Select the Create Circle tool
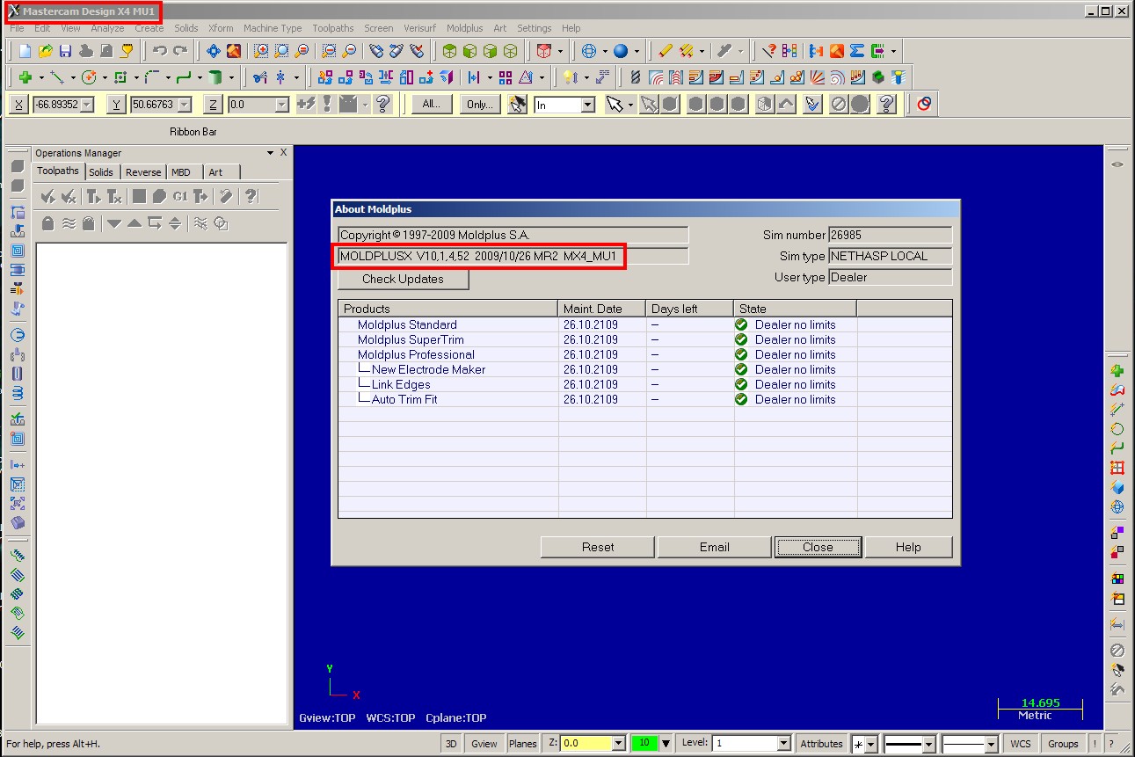1135x757 pixels. pos(89,77)
